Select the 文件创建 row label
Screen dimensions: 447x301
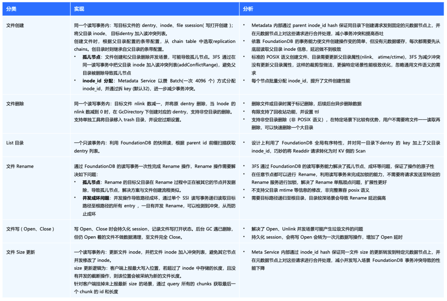(x=15, y=25)
